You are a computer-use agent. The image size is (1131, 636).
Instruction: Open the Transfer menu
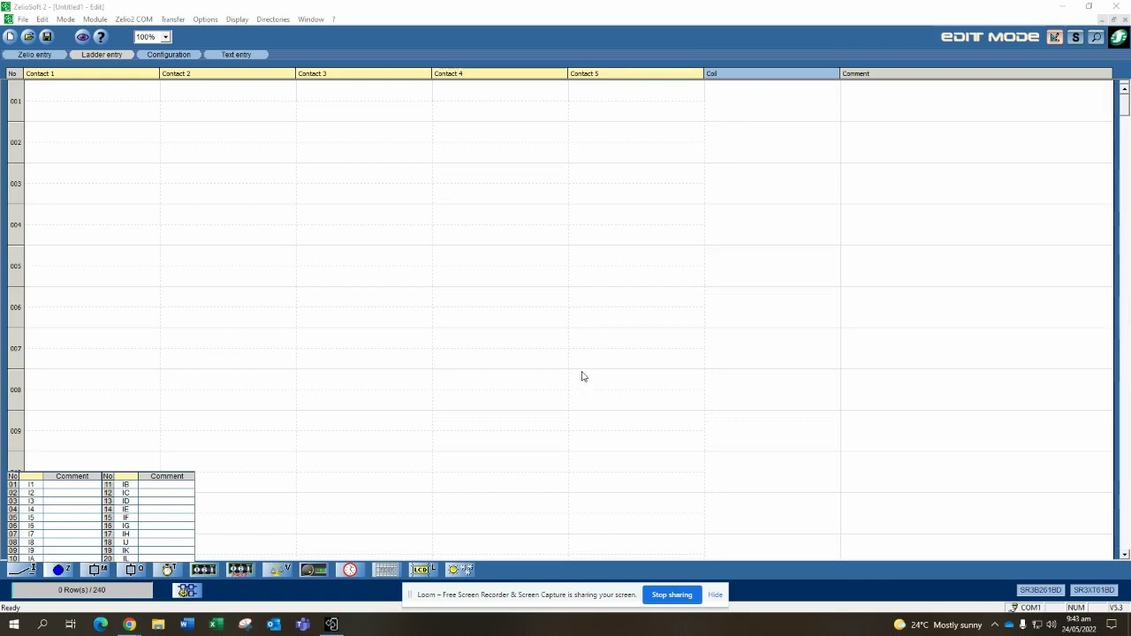pos(173,19)
